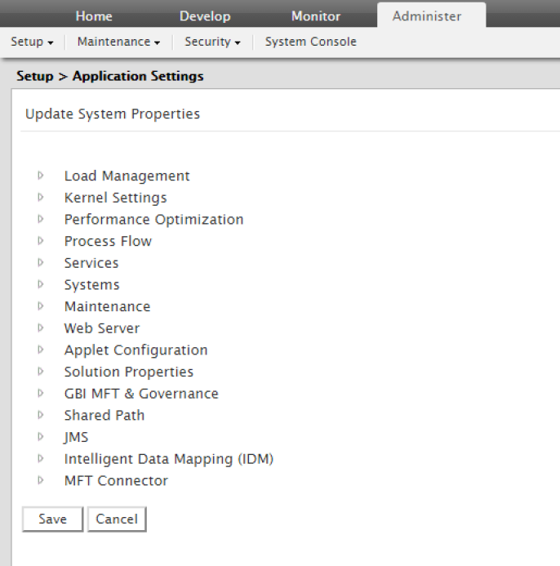Click the Cancel button
The height and width of the screenshot is (566, 560).
click(117, 519)
